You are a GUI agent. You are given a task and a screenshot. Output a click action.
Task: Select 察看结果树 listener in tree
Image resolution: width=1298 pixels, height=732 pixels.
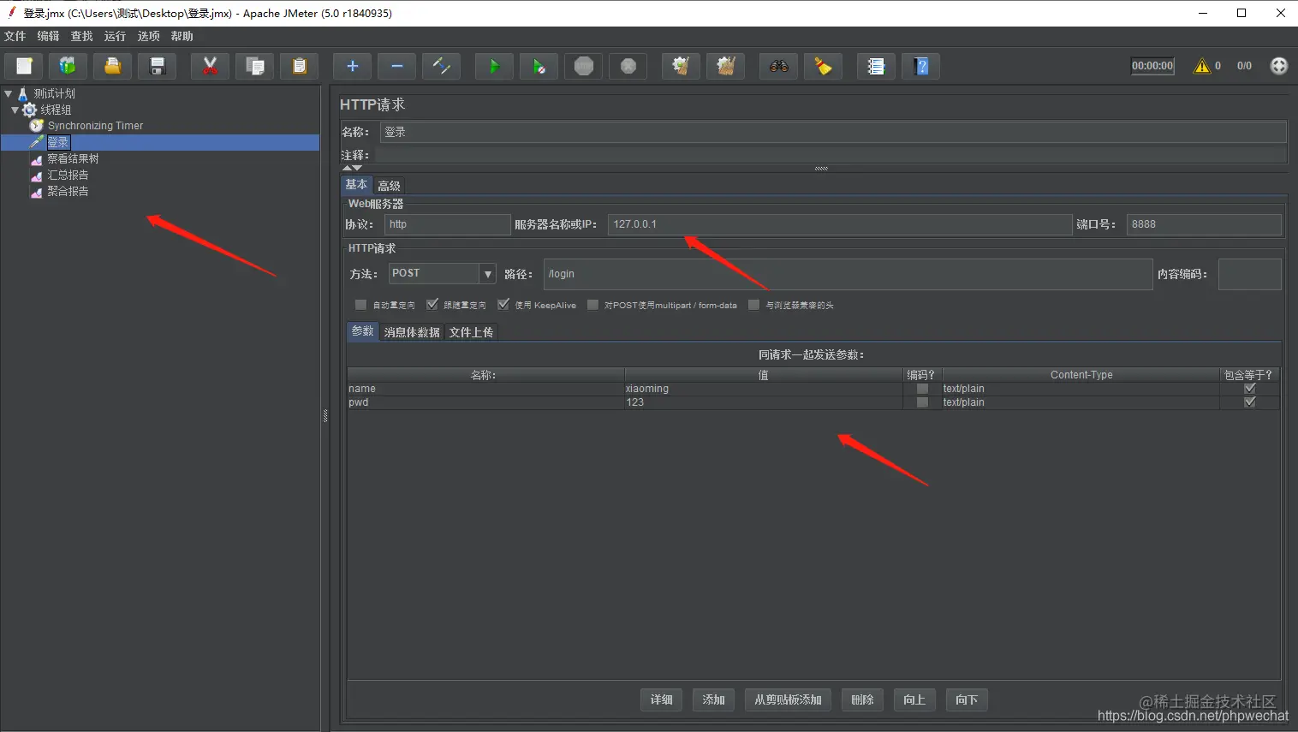(73, 158)
